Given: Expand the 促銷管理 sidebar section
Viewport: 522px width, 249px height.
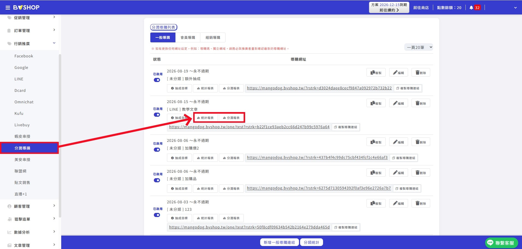Looking at the screenshot, I should click(x=30, y=18).
